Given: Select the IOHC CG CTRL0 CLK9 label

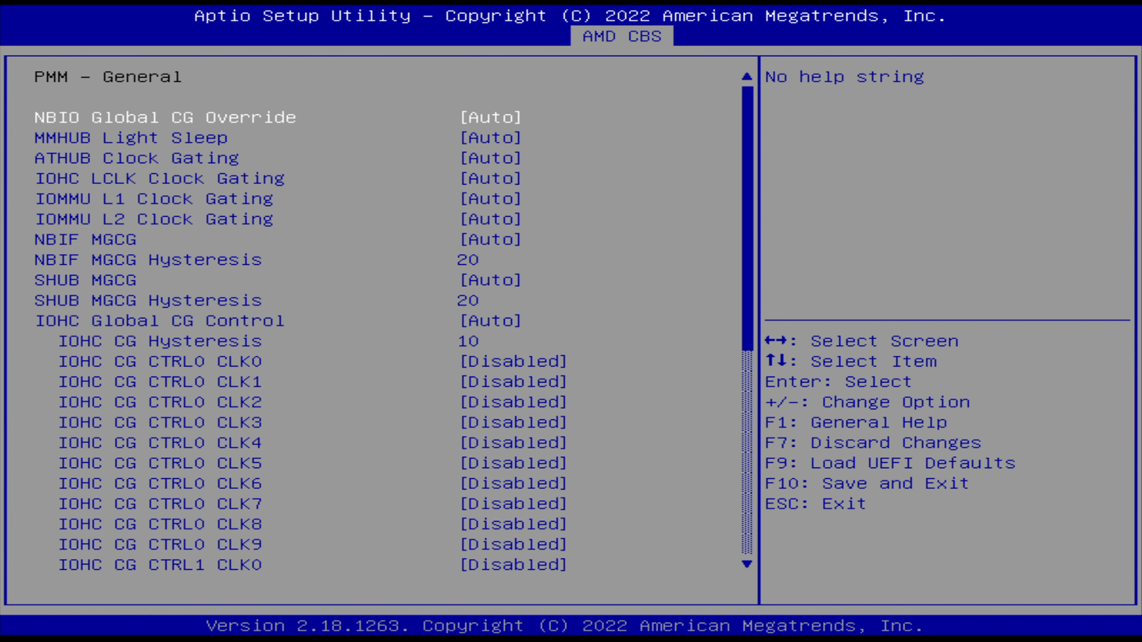Looking at the screenshot, I should coord(160,545).
